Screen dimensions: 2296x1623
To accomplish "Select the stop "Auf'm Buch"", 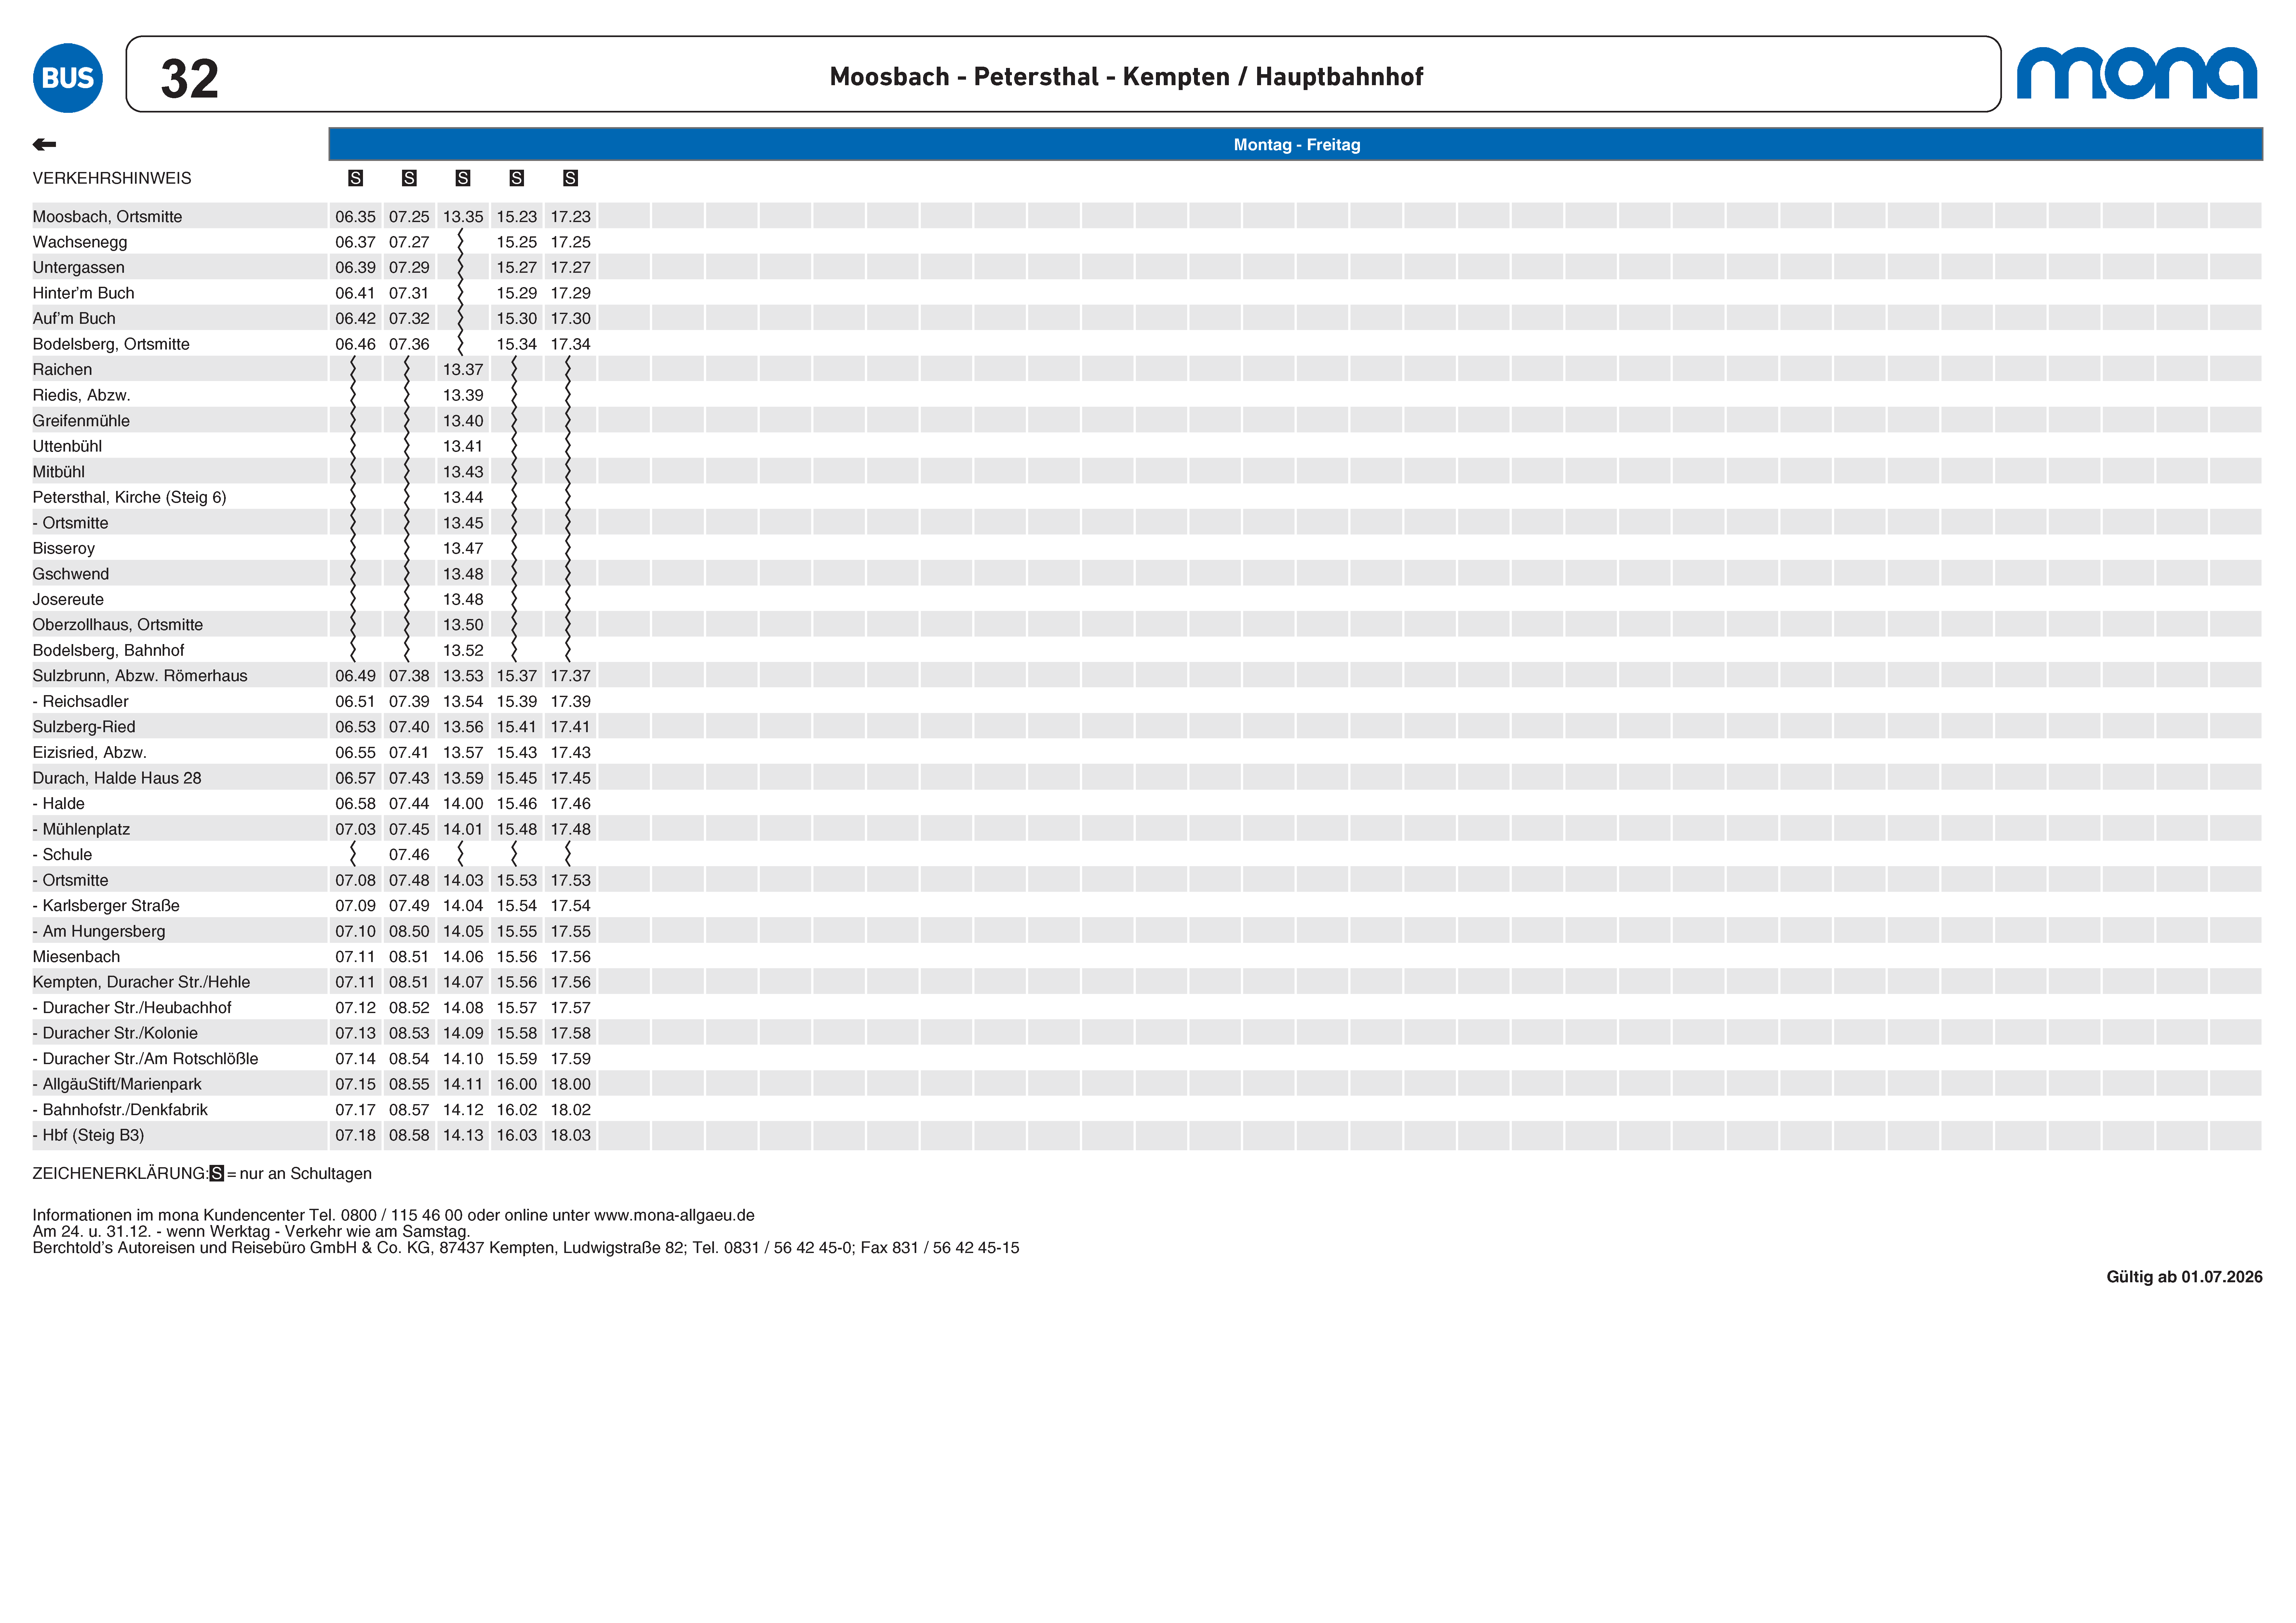I will point(74,319).
